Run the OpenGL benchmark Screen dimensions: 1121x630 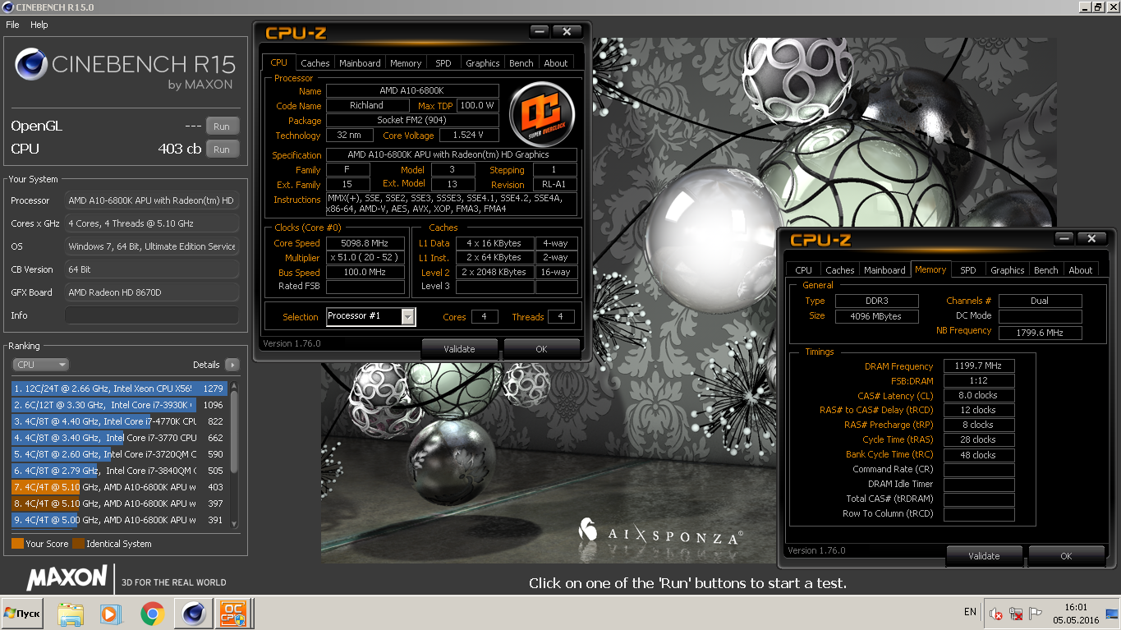222,126
